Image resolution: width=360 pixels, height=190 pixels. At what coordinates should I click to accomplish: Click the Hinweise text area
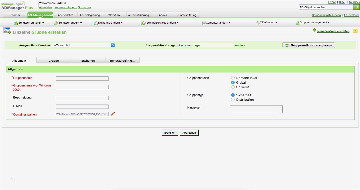pos(256,109)
